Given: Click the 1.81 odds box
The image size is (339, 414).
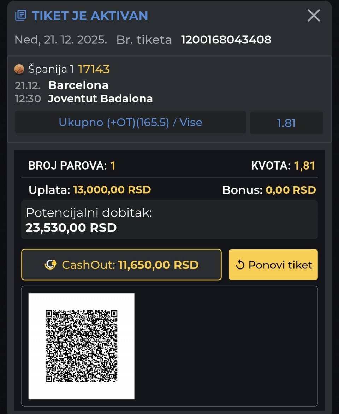Looking at the screenshot, I should pyautogui.click(x=286, y=123).
